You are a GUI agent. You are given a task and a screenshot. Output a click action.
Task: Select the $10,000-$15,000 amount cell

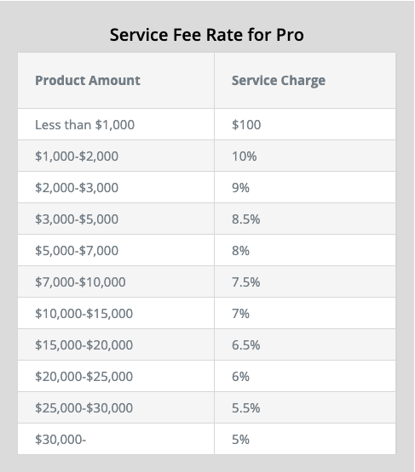click(x=116, y=313)
